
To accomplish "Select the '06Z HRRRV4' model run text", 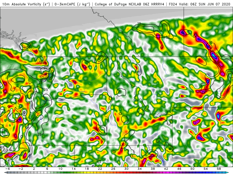I will (x=153, y=4).
